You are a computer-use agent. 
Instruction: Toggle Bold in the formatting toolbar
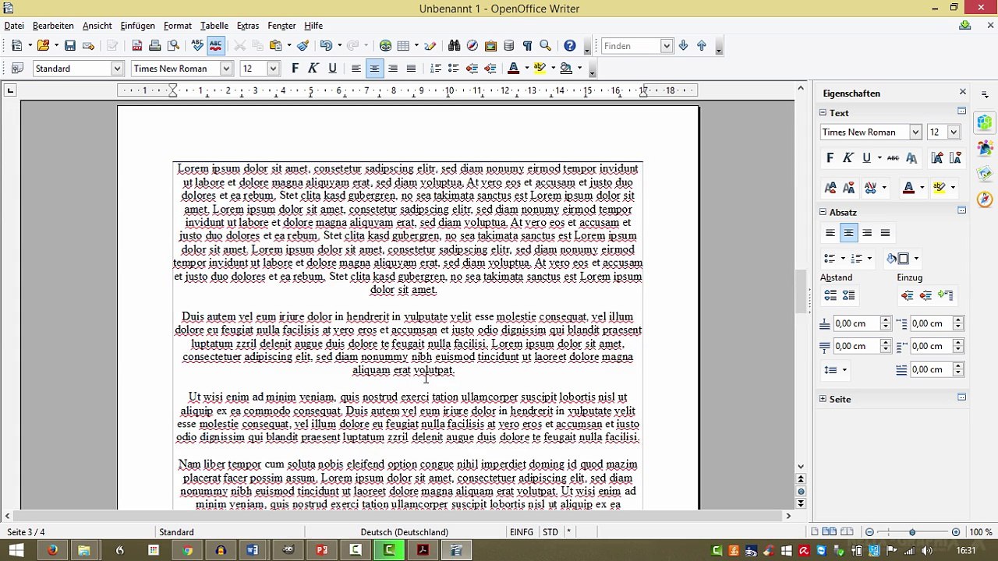[295, 69]
